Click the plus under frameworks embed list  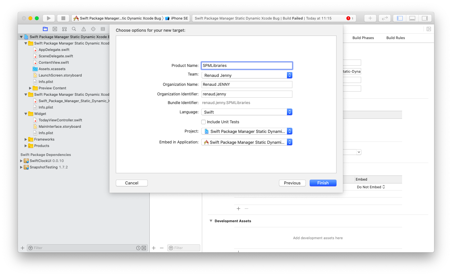tap(238, 208)
